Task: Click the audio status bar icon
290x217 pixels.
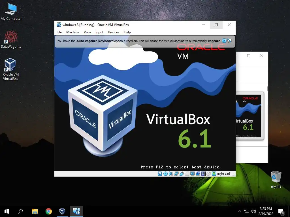Action: coord(171,174)
